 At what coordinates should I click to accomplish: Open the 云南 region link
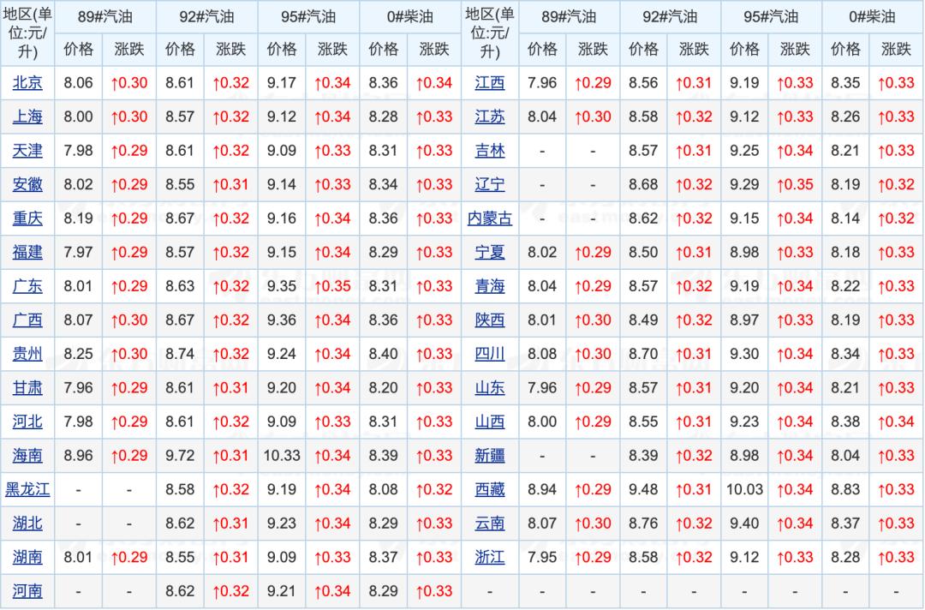click(x=490, y=523)
